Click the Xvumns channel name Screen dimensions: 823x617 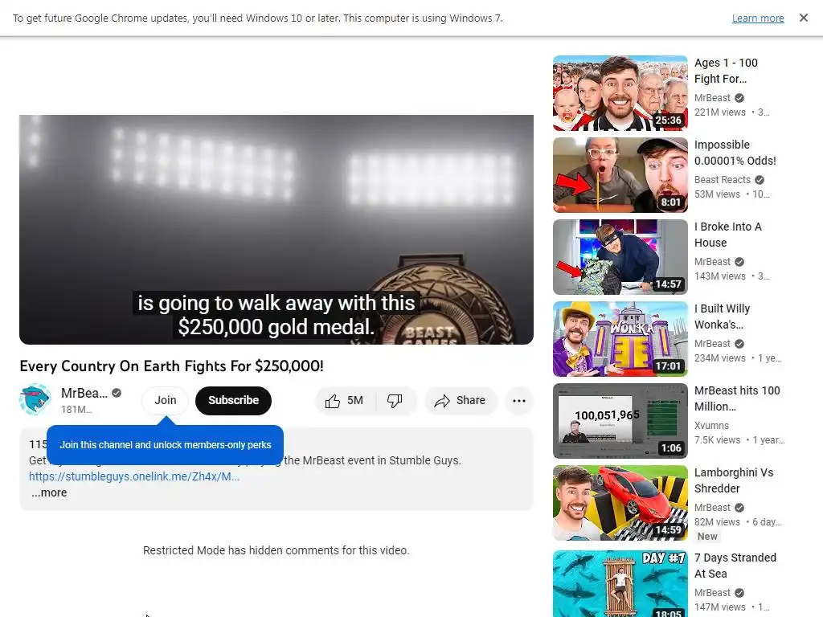pos(711,426)
